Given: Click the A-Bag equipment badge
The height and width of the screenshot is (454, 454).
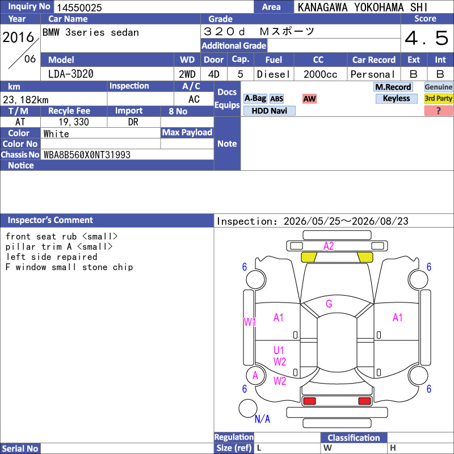Looking at the screenshot, I should point(255,99).
